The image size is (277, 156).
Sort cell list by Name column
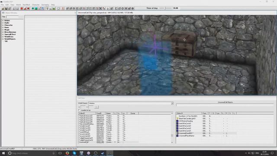tap(109, 113)
